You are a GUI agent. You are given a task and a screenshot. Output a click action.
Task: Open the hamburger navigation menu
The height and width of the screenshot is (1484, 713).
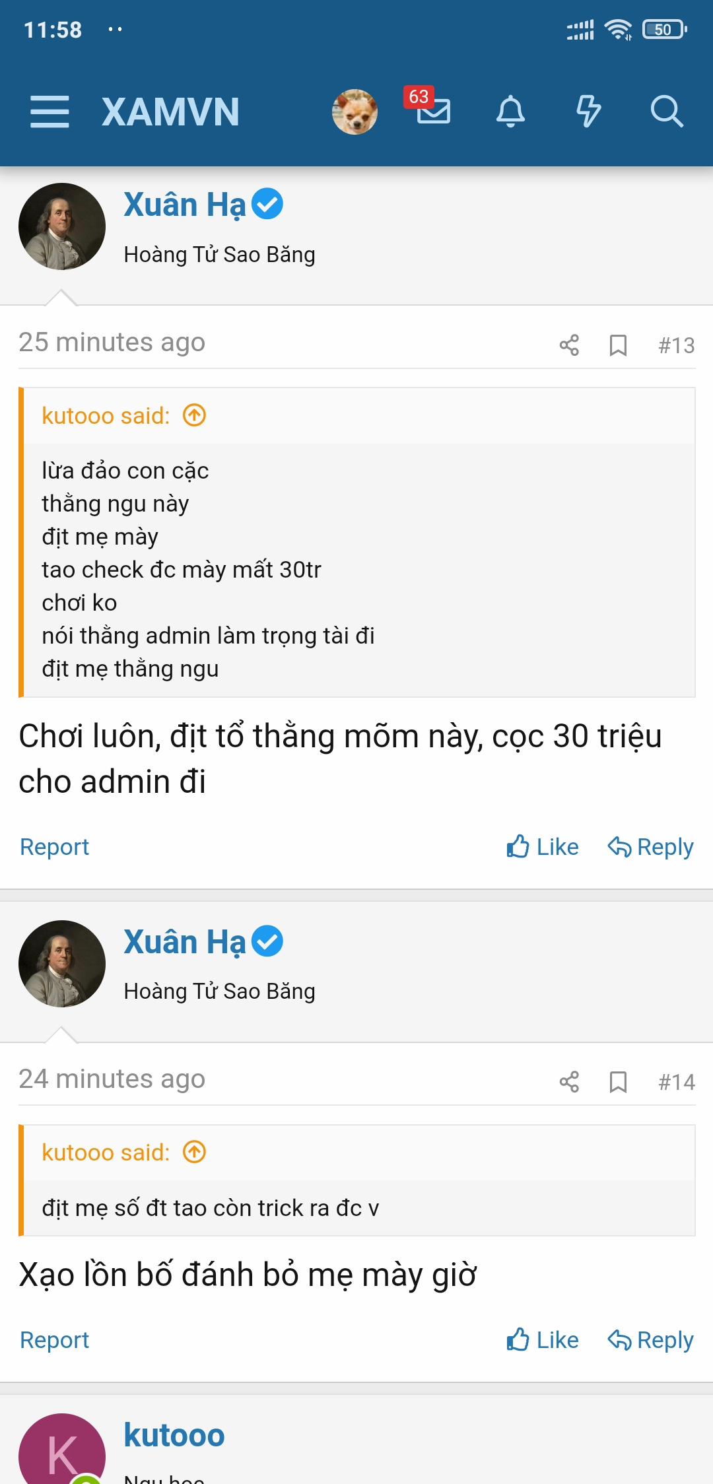50,112
